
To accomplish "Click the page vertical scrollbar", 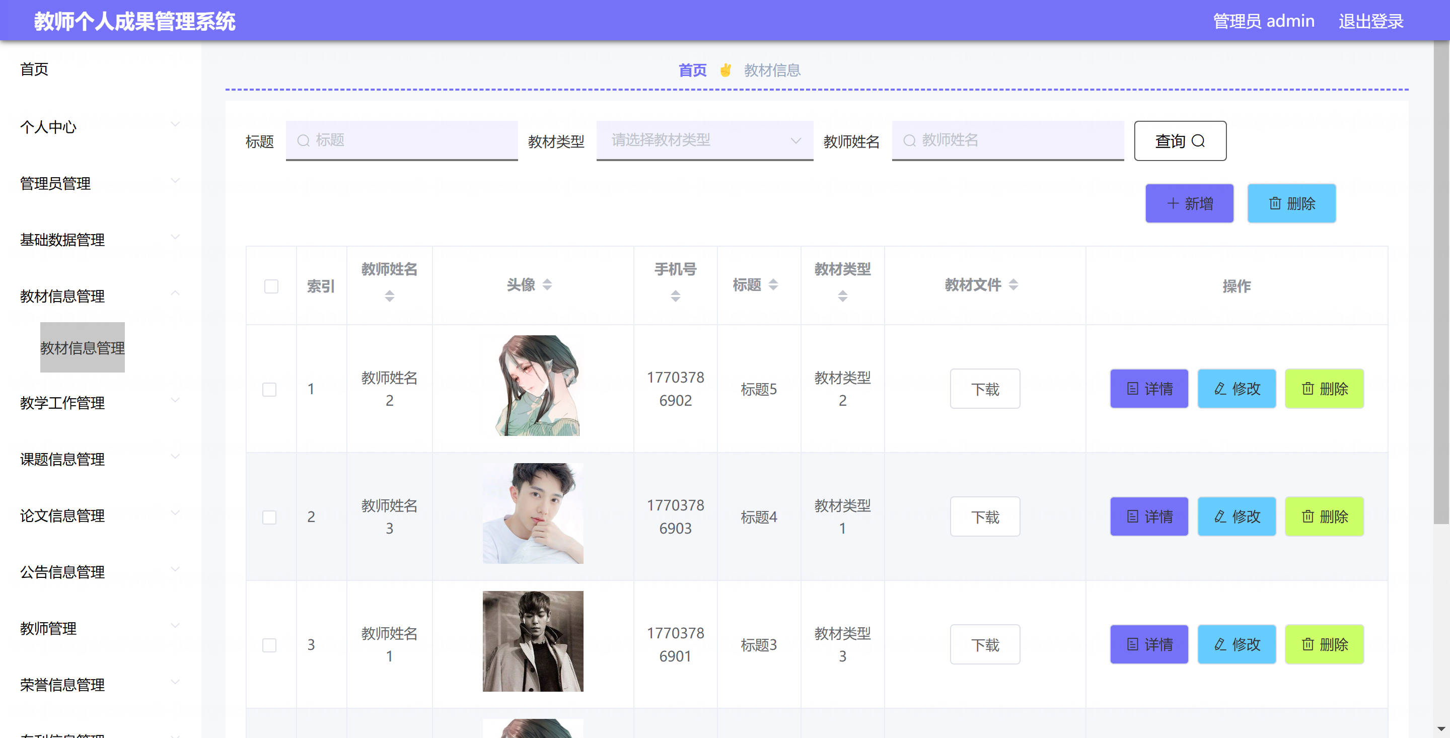I will tap(1441, 281).
